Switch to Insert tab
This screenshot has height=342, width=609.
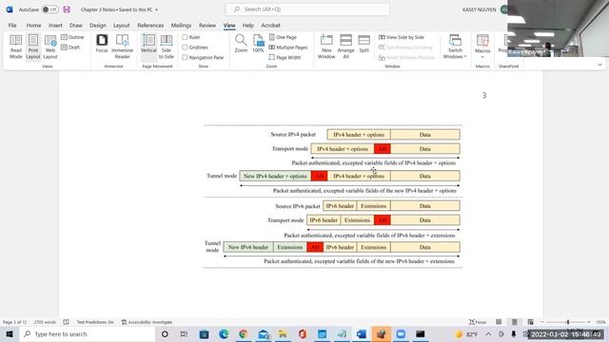[x=55, y=26]
